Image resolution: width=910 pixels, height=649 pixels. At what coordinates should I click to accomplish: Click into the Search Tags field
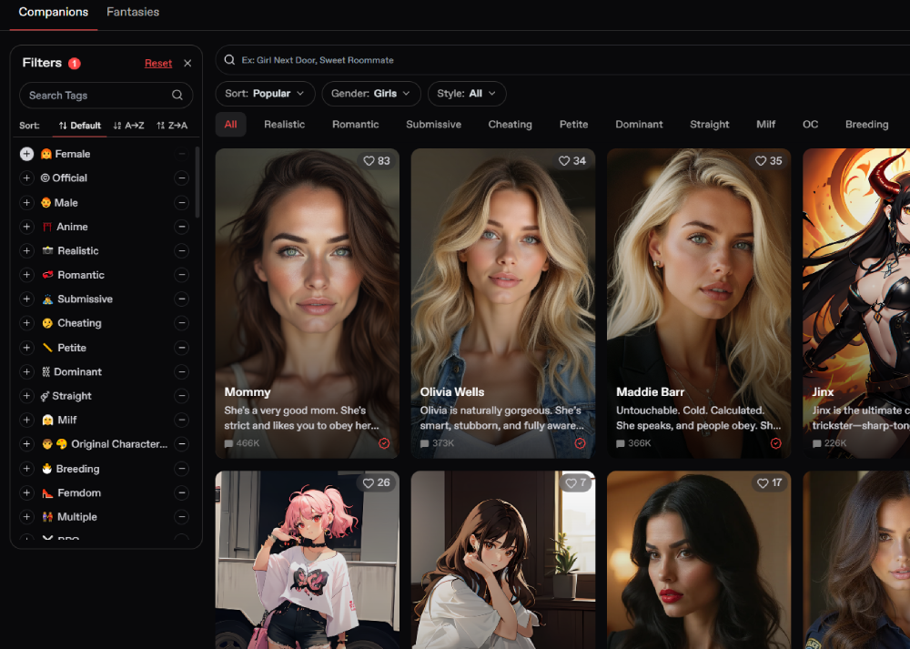pos(106,96)
